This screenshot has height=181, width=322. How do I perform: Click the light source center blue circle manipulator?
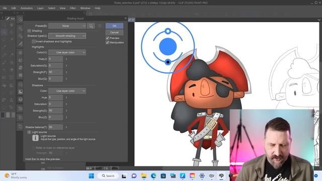[168, 46]
